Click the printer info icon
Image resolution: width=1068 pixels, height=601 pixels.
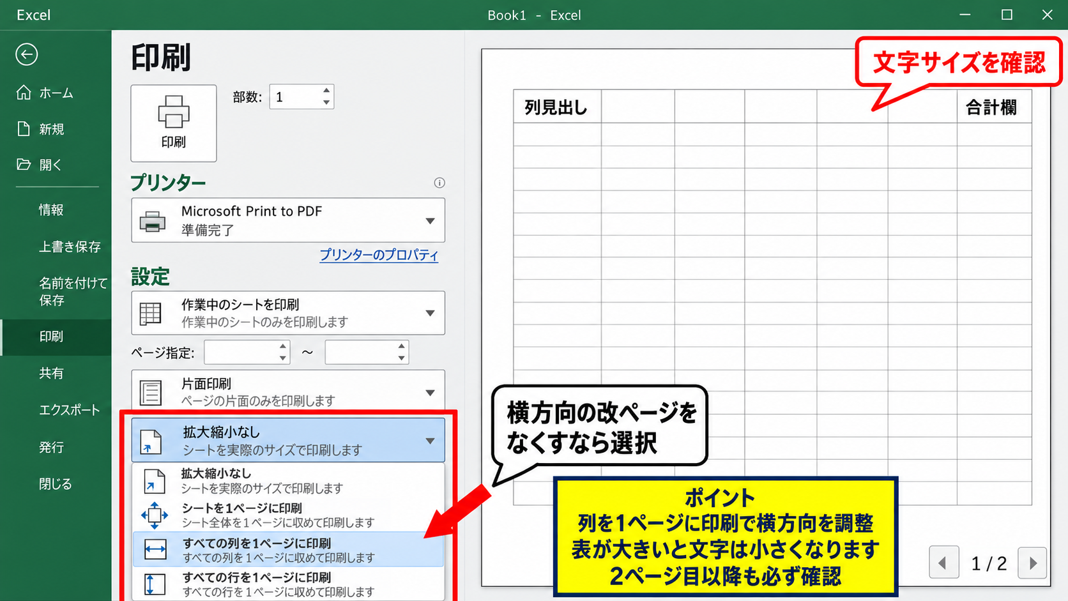439,183
